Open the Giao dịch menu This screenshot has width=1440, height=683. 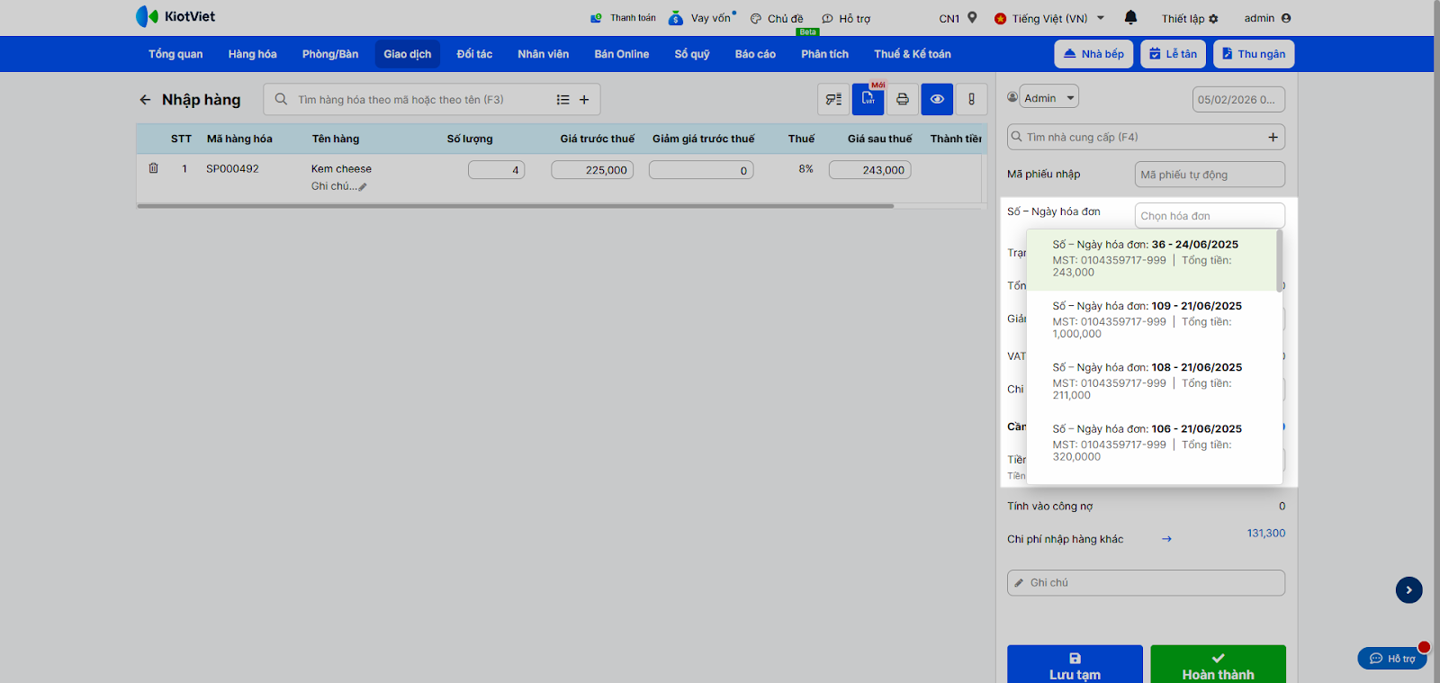[408, 54]
